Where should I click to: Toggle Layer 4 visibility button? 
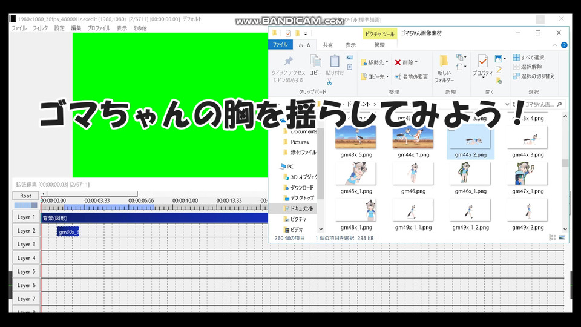tap(26, 258)
